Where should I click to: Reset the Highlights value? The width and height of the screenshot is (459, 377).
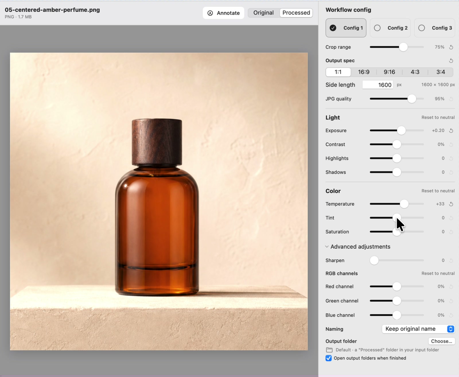pos(451,158)
